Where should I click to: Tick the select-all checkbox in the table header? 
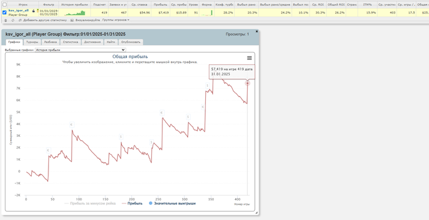(4, 5)
